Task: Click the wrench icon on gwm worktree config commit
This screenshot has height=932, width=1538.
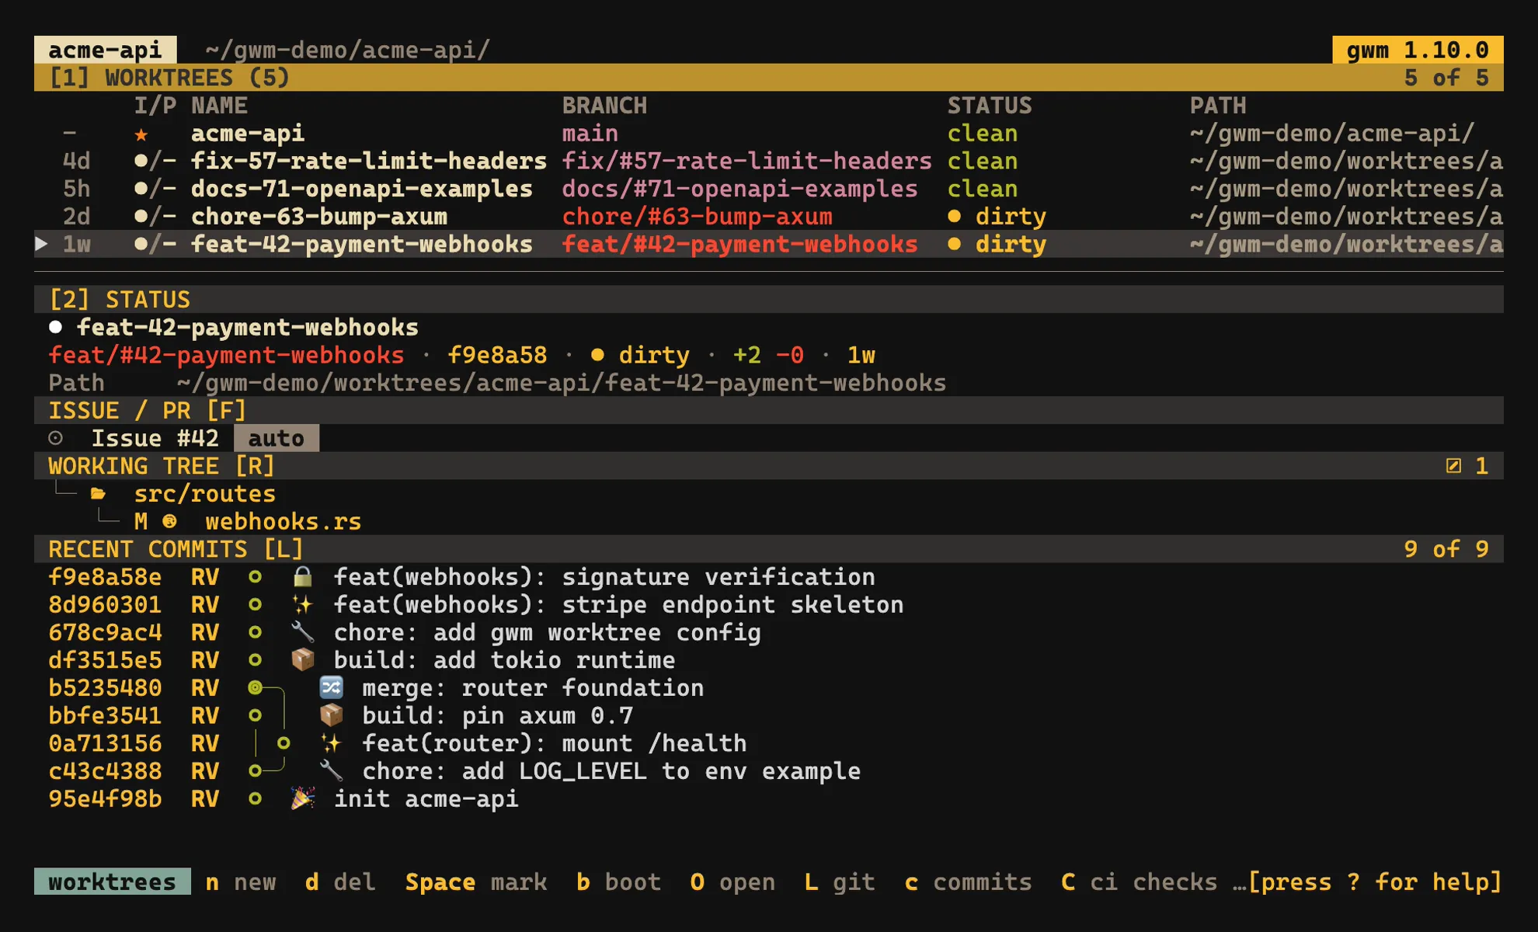Action: click(x=302, y=632)
